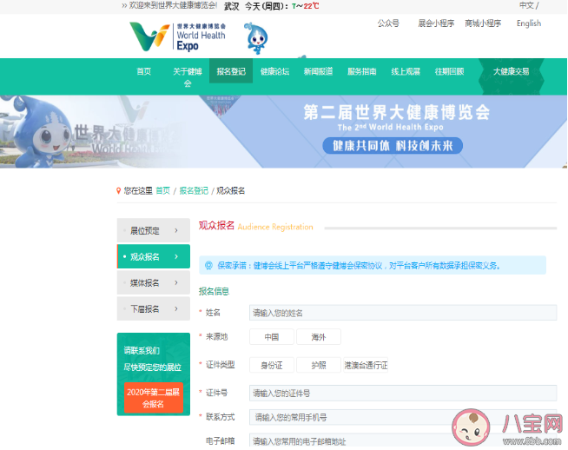
Task: Open the 首页 nav menu item
Action: [x=144, y=71]
